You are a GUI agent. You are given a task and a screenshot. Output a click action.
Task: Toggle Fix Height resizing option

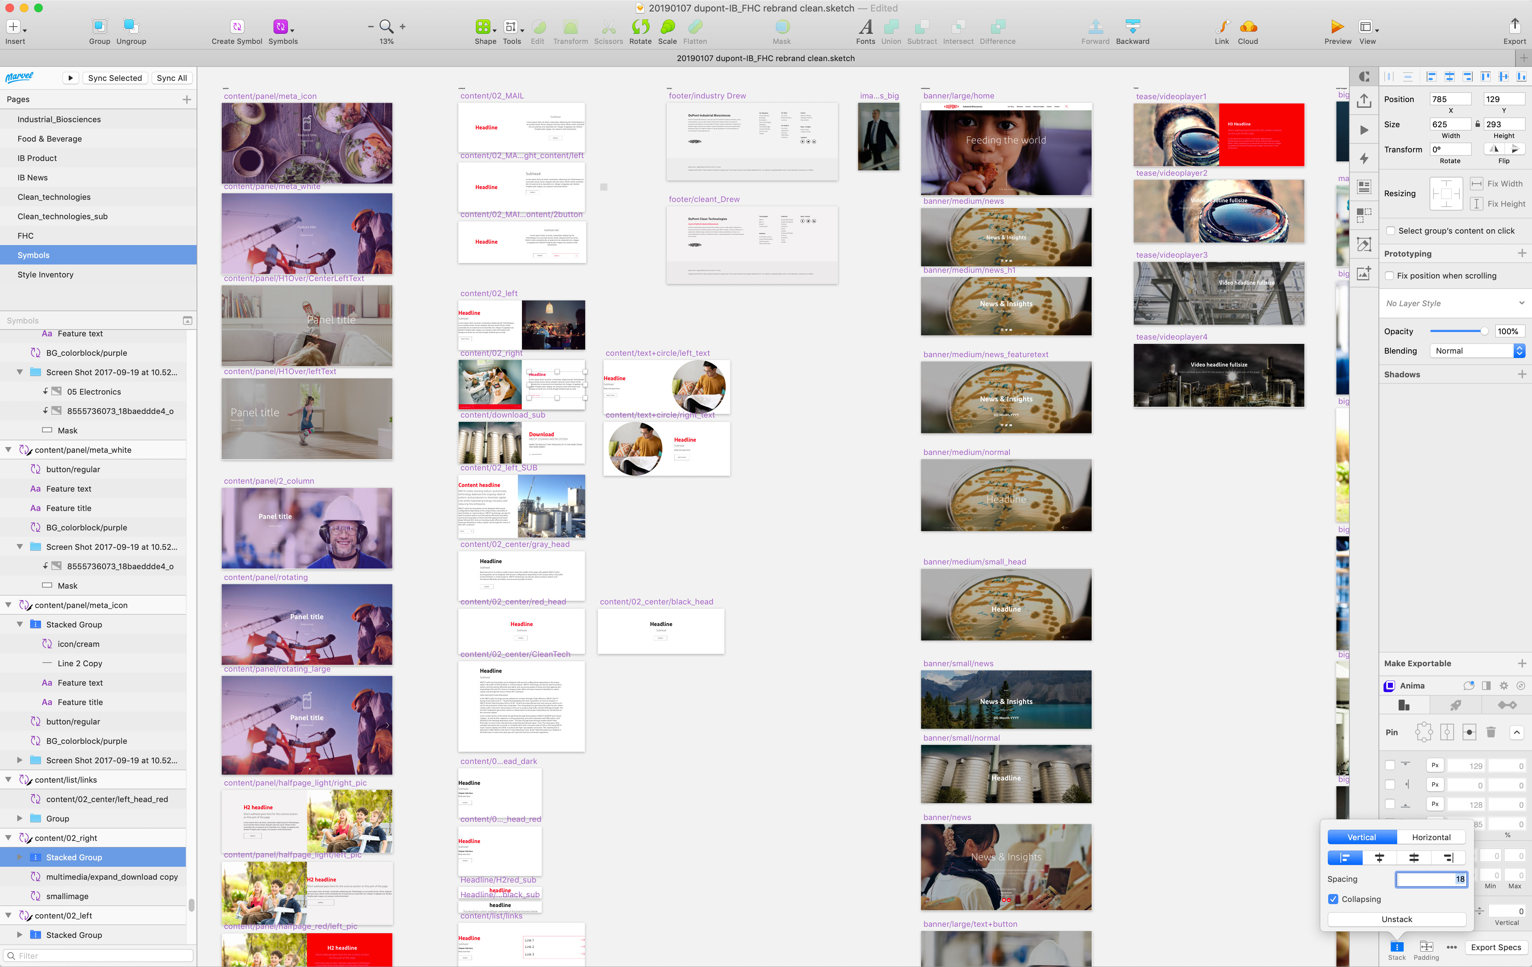1476,204
